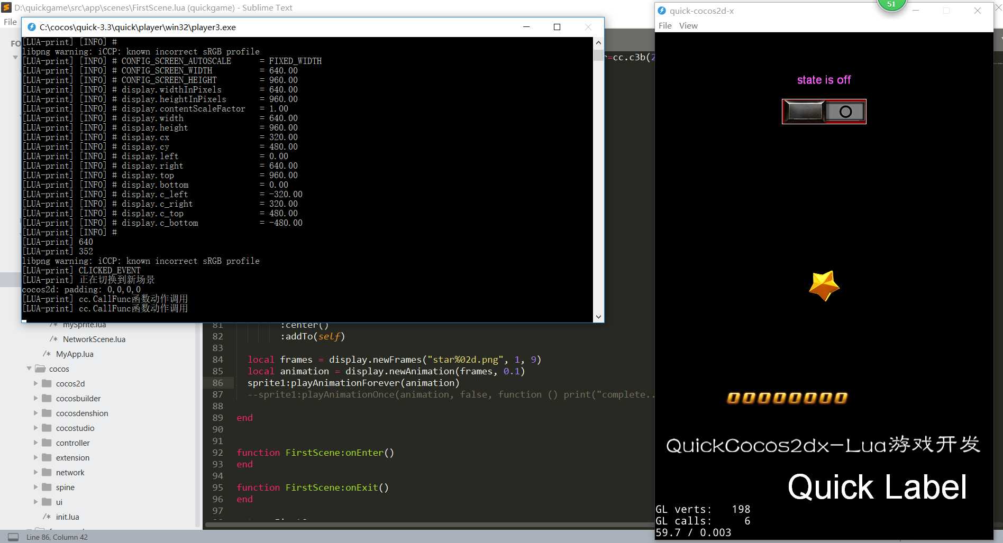Click the 'GL verts: 198' stats text
The height and width of the screenshot is (543, 1003).
[x=703, y=509]
